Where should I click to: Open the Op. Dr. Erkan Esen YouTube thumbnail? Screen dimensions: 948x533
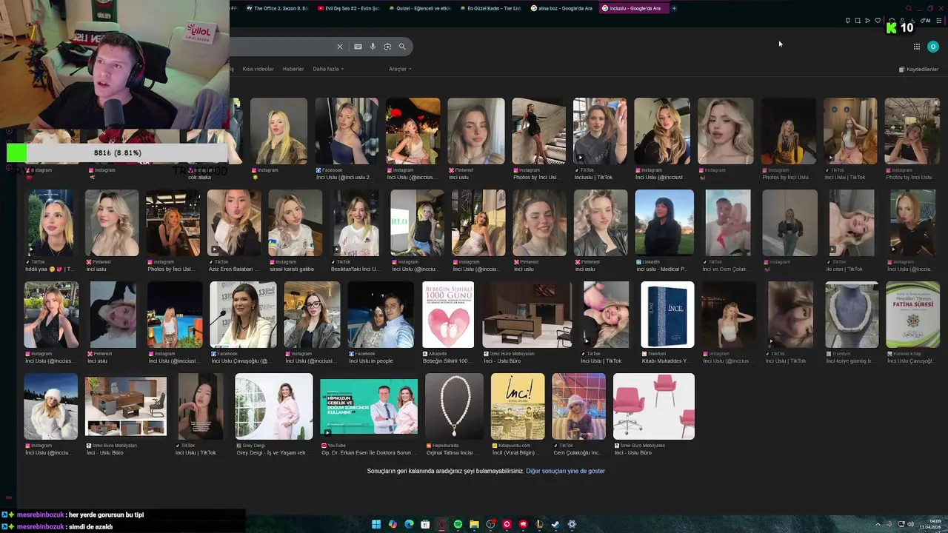click(x=369, y=407)
